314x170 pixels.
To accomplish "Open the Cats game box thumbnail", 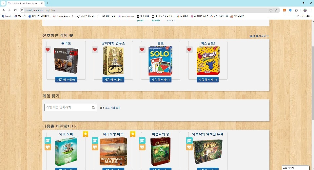I will pyautogui.click(x=113, y=61).
